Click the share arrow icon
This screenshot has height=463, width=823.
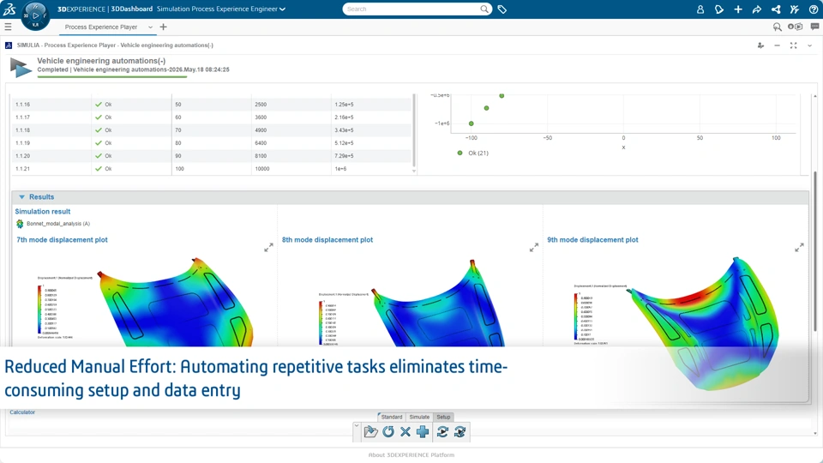(x=757, y=9)
